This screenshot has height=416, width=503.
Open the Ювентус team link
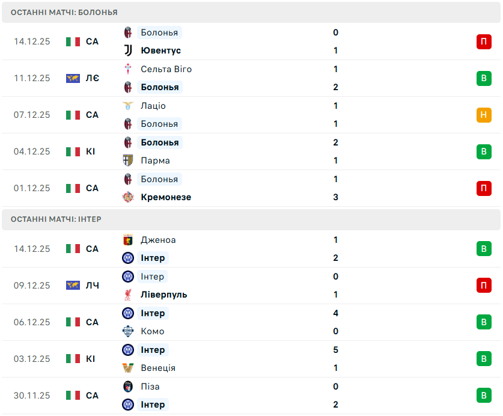[x=160, y=50]
